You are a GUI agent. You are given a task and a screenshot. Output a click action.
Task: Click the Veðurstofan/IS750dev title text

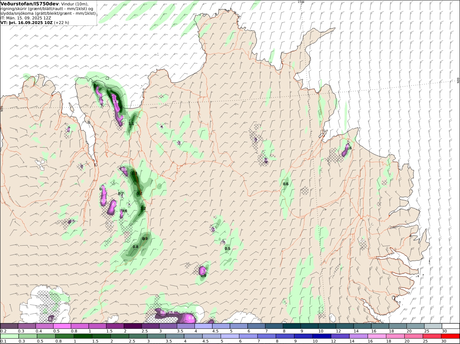coord(30,4)
